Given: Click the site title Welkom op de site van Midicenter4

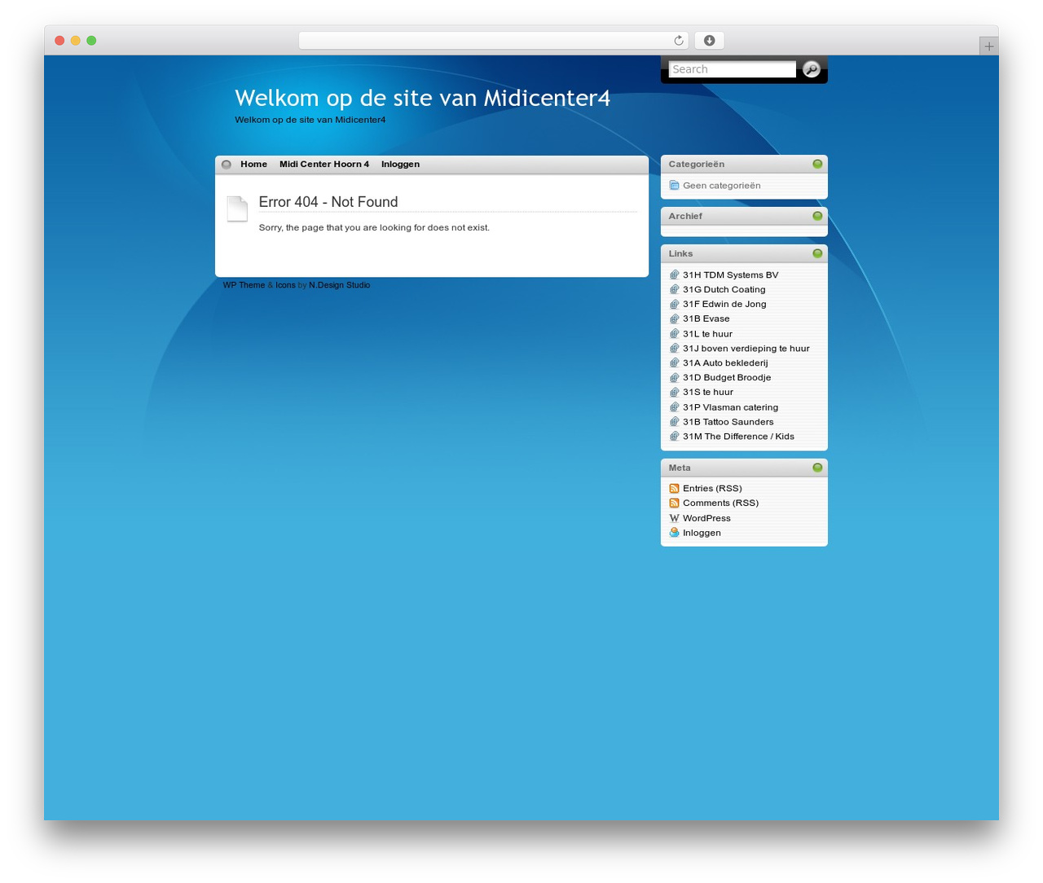Looking at the screenshot, I should point(422,98).
